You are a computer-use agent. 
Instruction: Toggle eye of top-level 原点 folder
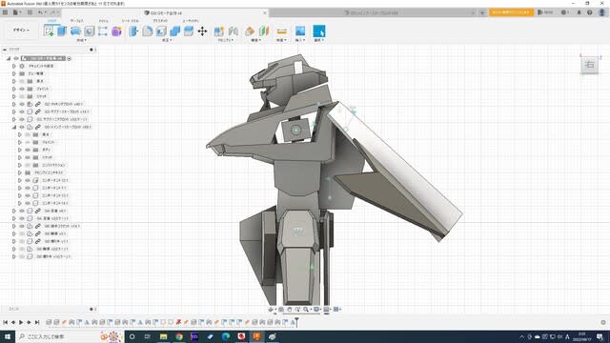pos(22,81)
